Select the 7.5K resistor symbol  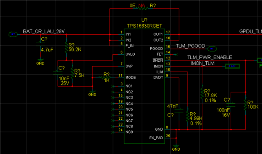(72, 74)
